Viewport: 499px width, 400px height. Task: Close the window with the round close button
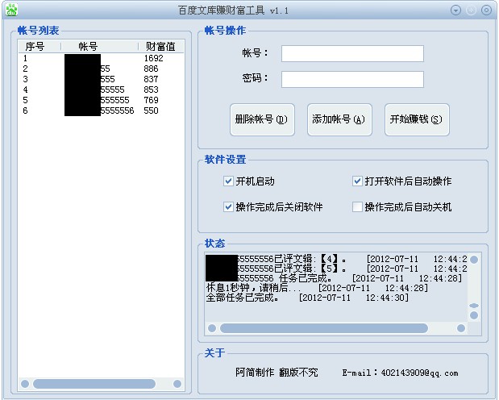pos(486,10)
